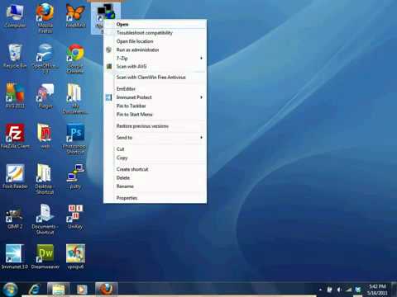Select the AVG 2011 desktop shortcut
Image resolution: width=397 pixels, height=297 pixels.
point(15,96)
